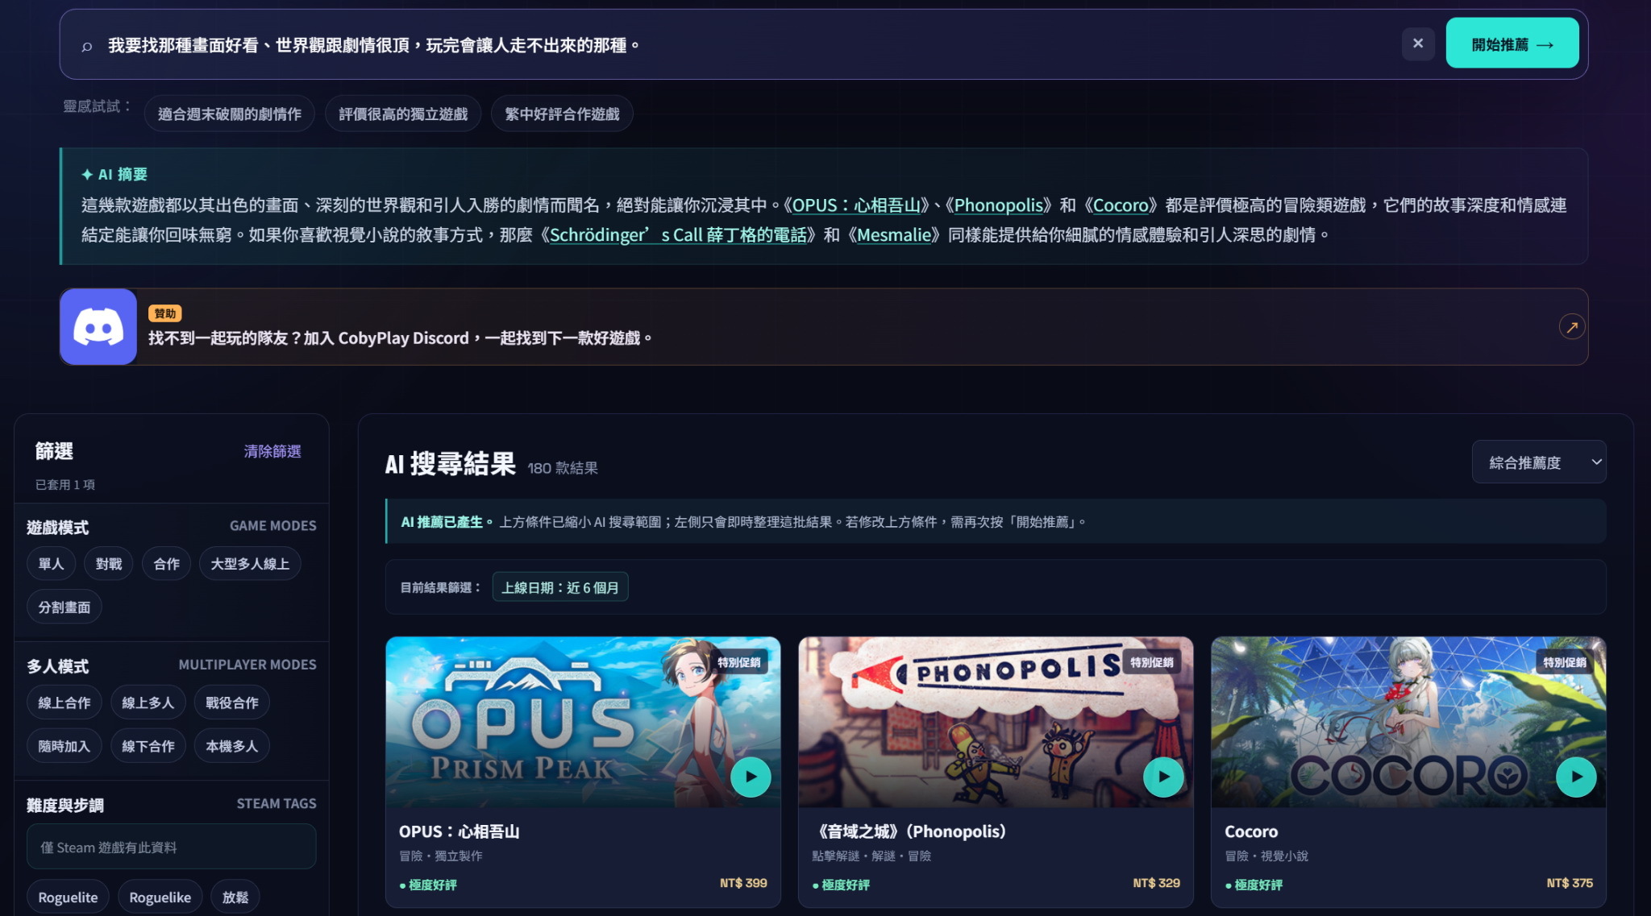Select suggestion 評價很高的獨立遊戲
The image size is (1651, 916).
click(403, 114)
